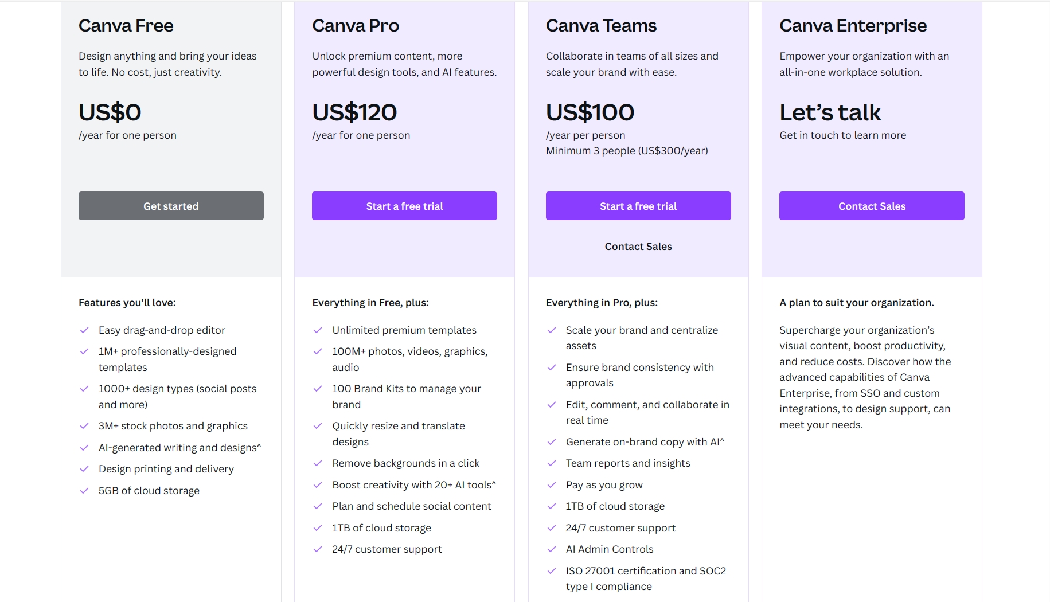Click 'Let's talk' in the Enterprise card
This screenshot has width=1050, height=602.
829,112
